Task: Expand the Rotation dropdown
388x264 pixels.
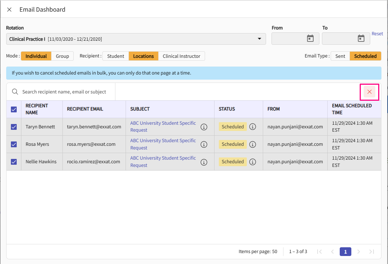Action: (x=259, y=39)
